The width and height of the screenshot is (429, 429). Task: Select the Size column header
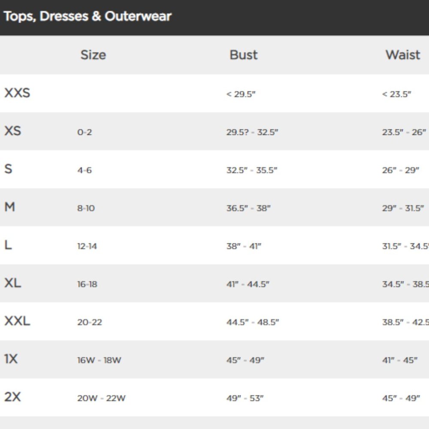click(x=93, y=55)
